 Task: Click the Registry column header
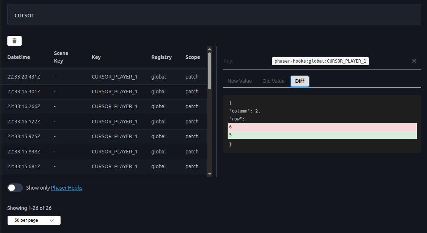[x=162, y=57]
